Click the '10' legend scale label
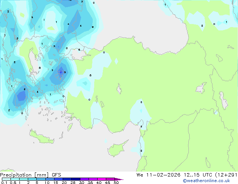This screenshot has width=238, height=184. point(47,182)
